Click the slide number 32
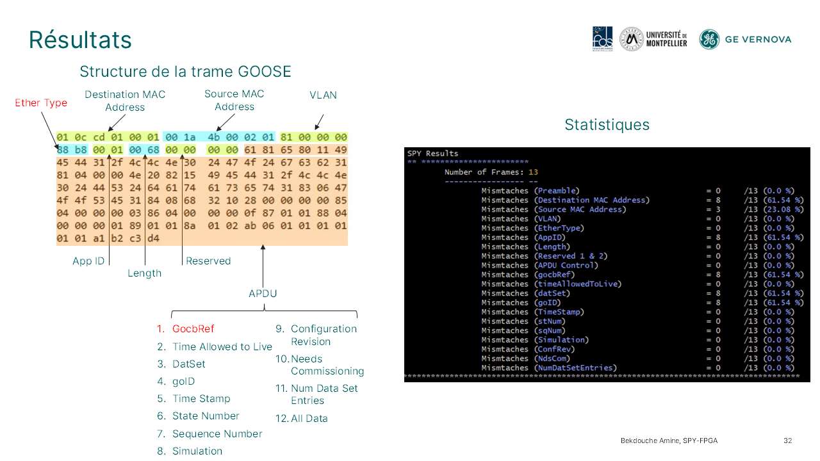Screen dimensions: 820x461 (x=787, y=441)
